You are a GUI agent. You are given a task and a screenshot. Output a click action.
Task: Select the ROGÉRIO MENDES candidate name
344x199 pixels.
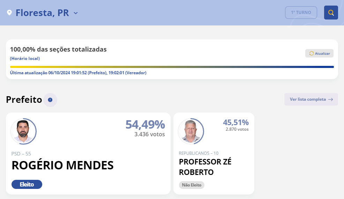coord(62,165)
